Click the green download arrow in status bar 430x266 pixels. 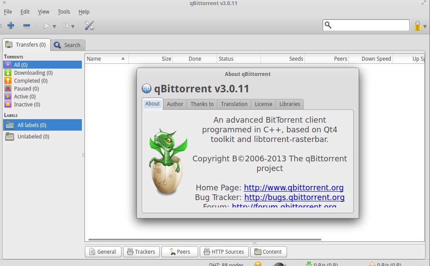pos(309,264)
